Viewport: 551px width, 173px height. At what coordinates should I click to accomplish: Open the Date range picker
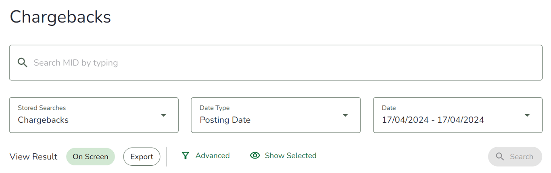coord(457,115)
